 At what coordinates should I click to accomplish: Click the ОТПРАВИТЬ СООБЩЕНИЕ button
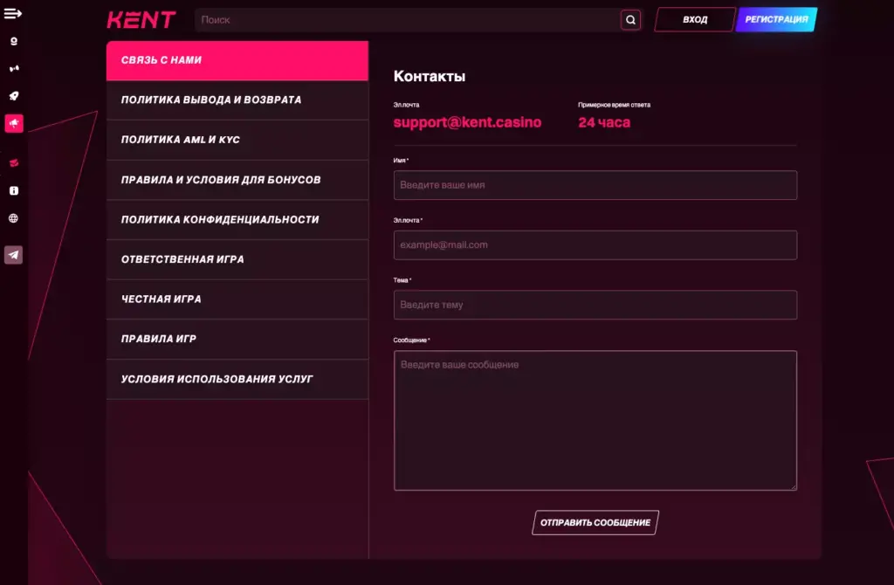coord(595,522)
